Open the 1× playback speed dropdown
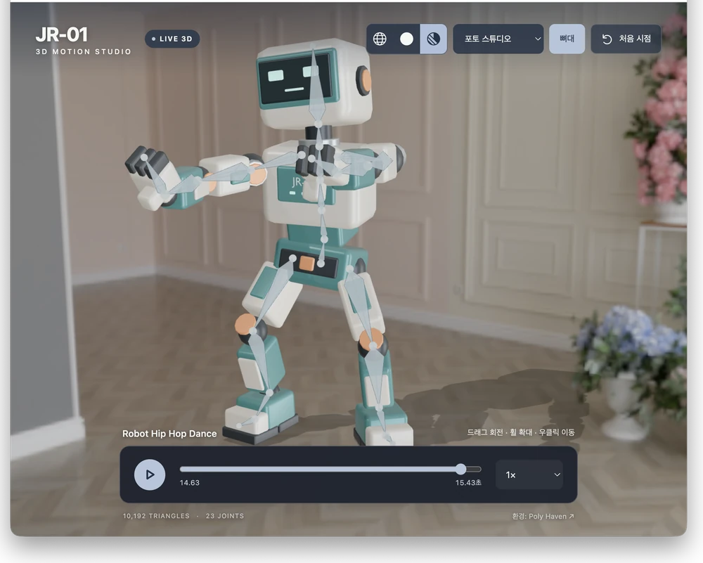This screenshot has width=703, height=563. click(x=529, y=474)
